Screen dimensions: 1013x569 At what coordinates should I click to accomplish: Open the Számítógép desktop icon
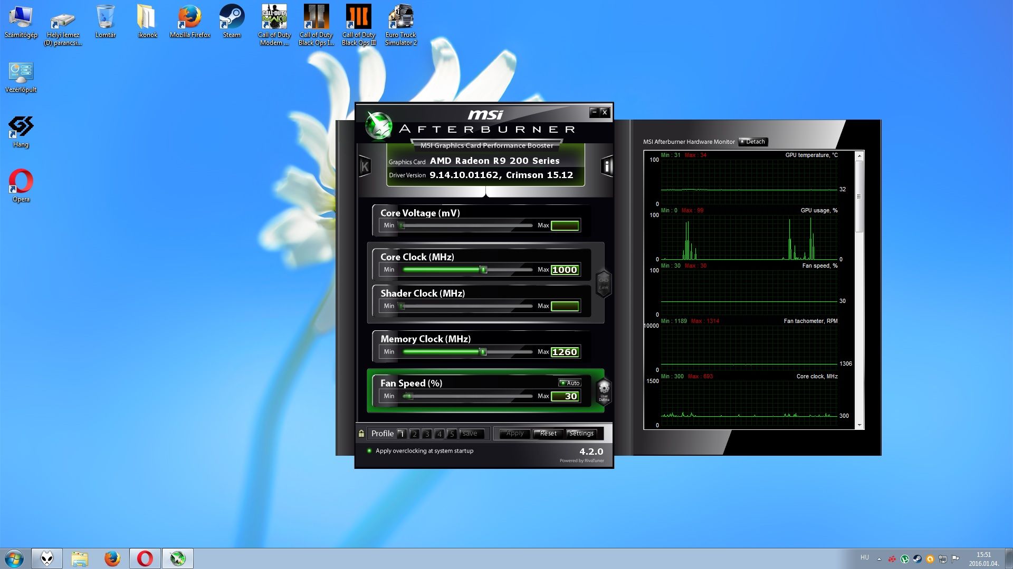click(21, 22)
